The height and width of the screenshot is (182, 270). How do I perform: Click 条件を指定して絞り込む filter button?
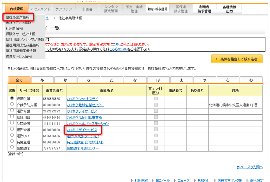click(x=237, y=59)
